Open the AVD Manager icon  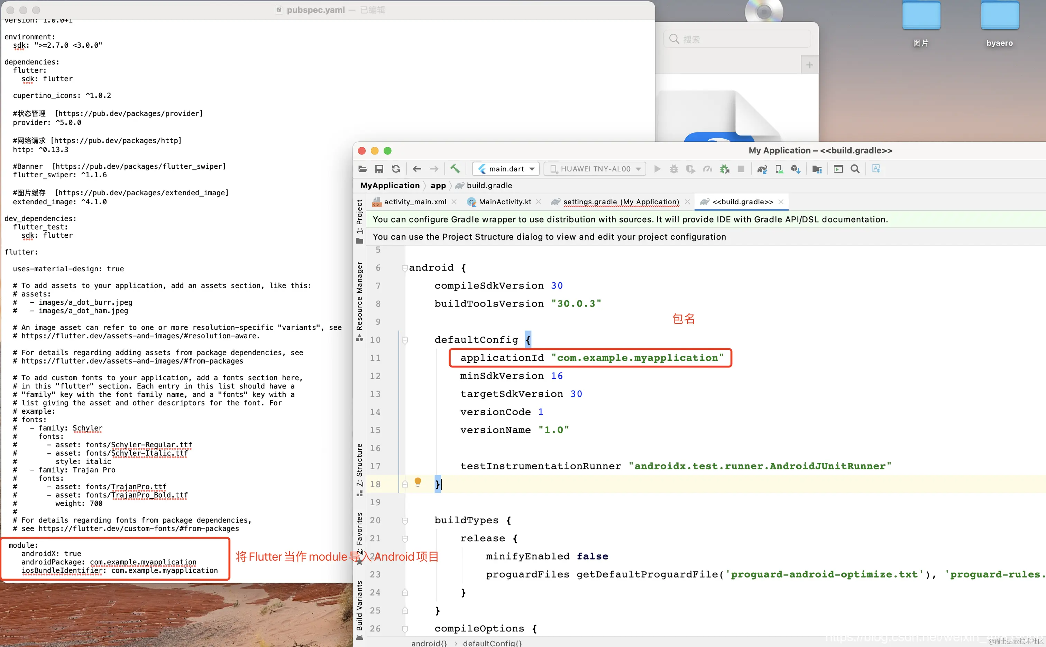point(779,169)
